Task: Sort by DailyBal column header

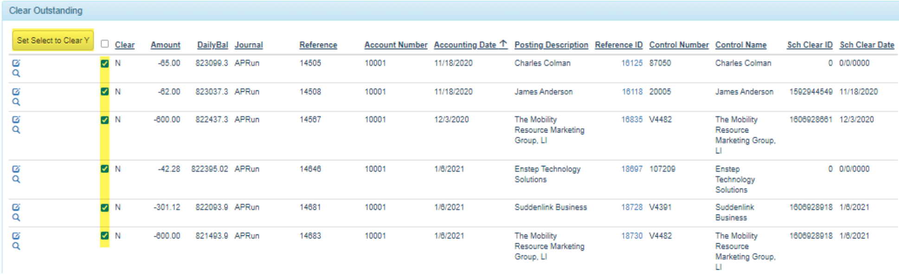Action: [212, 45]
